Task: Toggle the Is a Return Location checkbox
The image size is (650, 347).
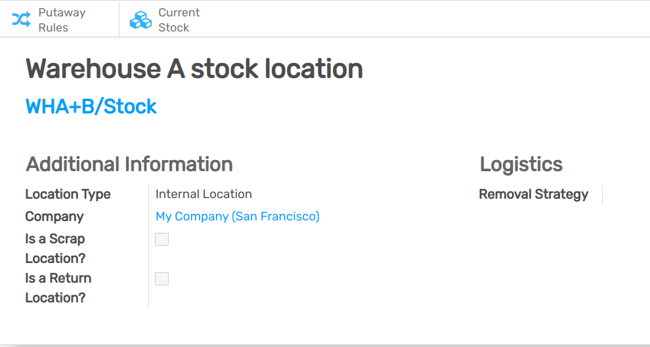Action: [x=162, y=279]
